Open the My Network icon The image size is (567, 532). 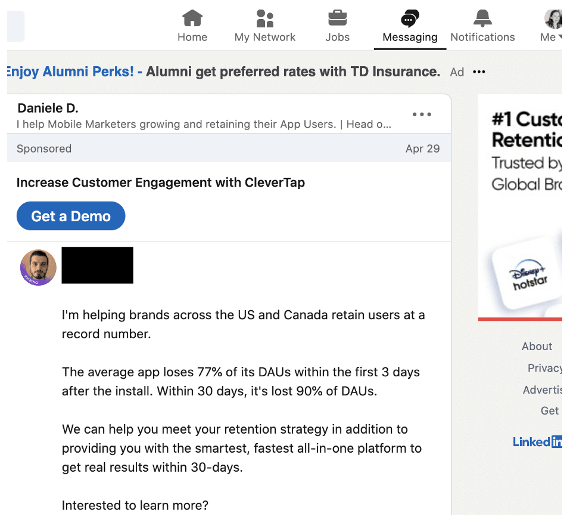click(264, 18)
